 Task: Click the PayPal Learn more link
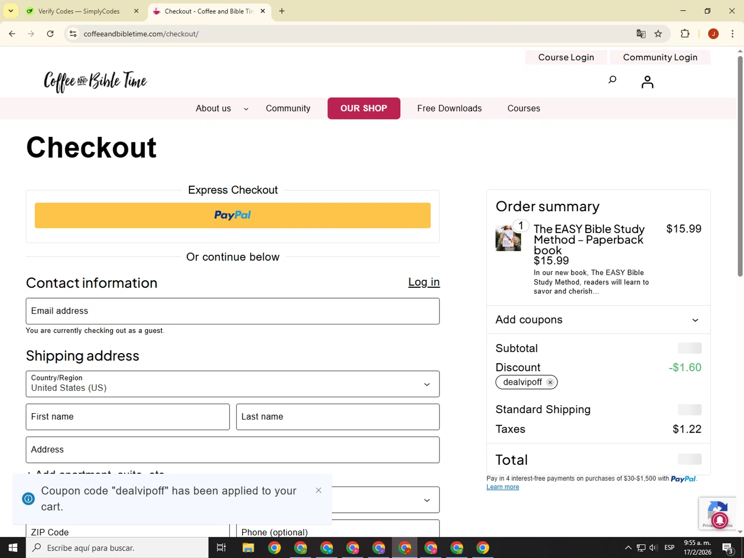point(502,487)
